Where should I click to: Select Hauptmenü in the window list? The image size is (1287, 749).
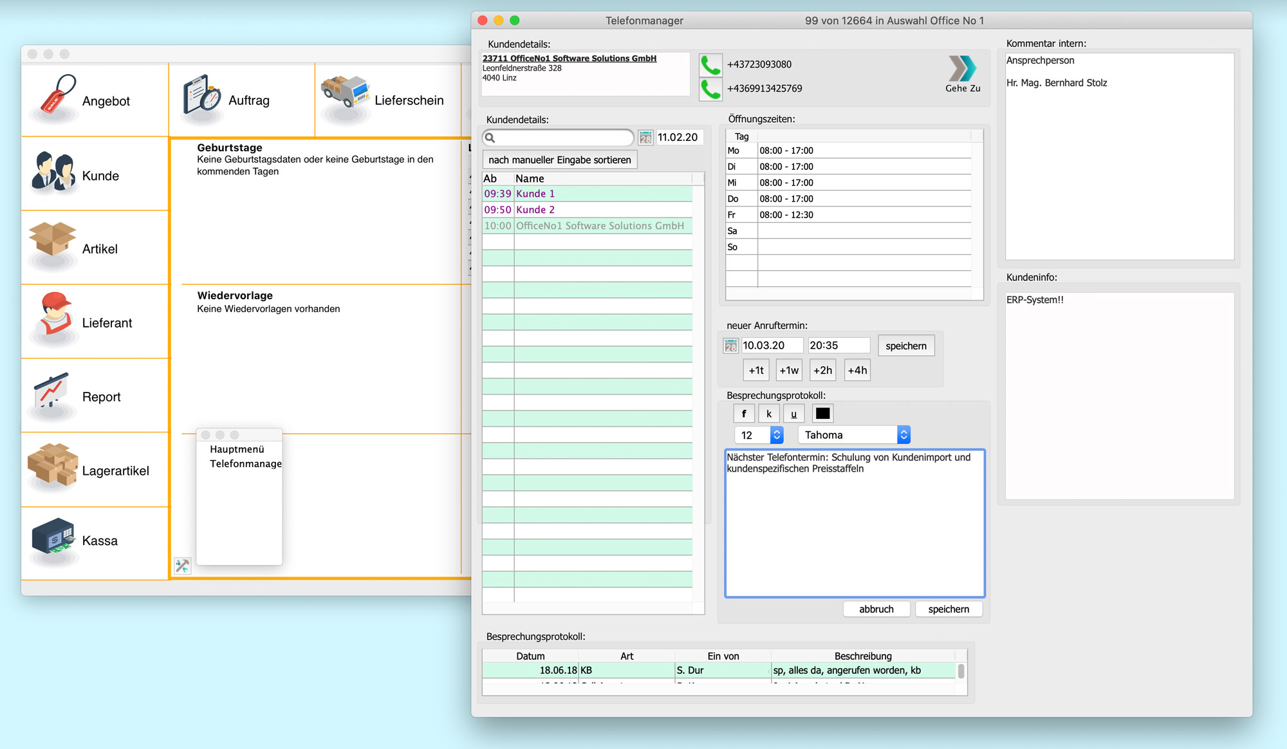[x=237, y=449]
